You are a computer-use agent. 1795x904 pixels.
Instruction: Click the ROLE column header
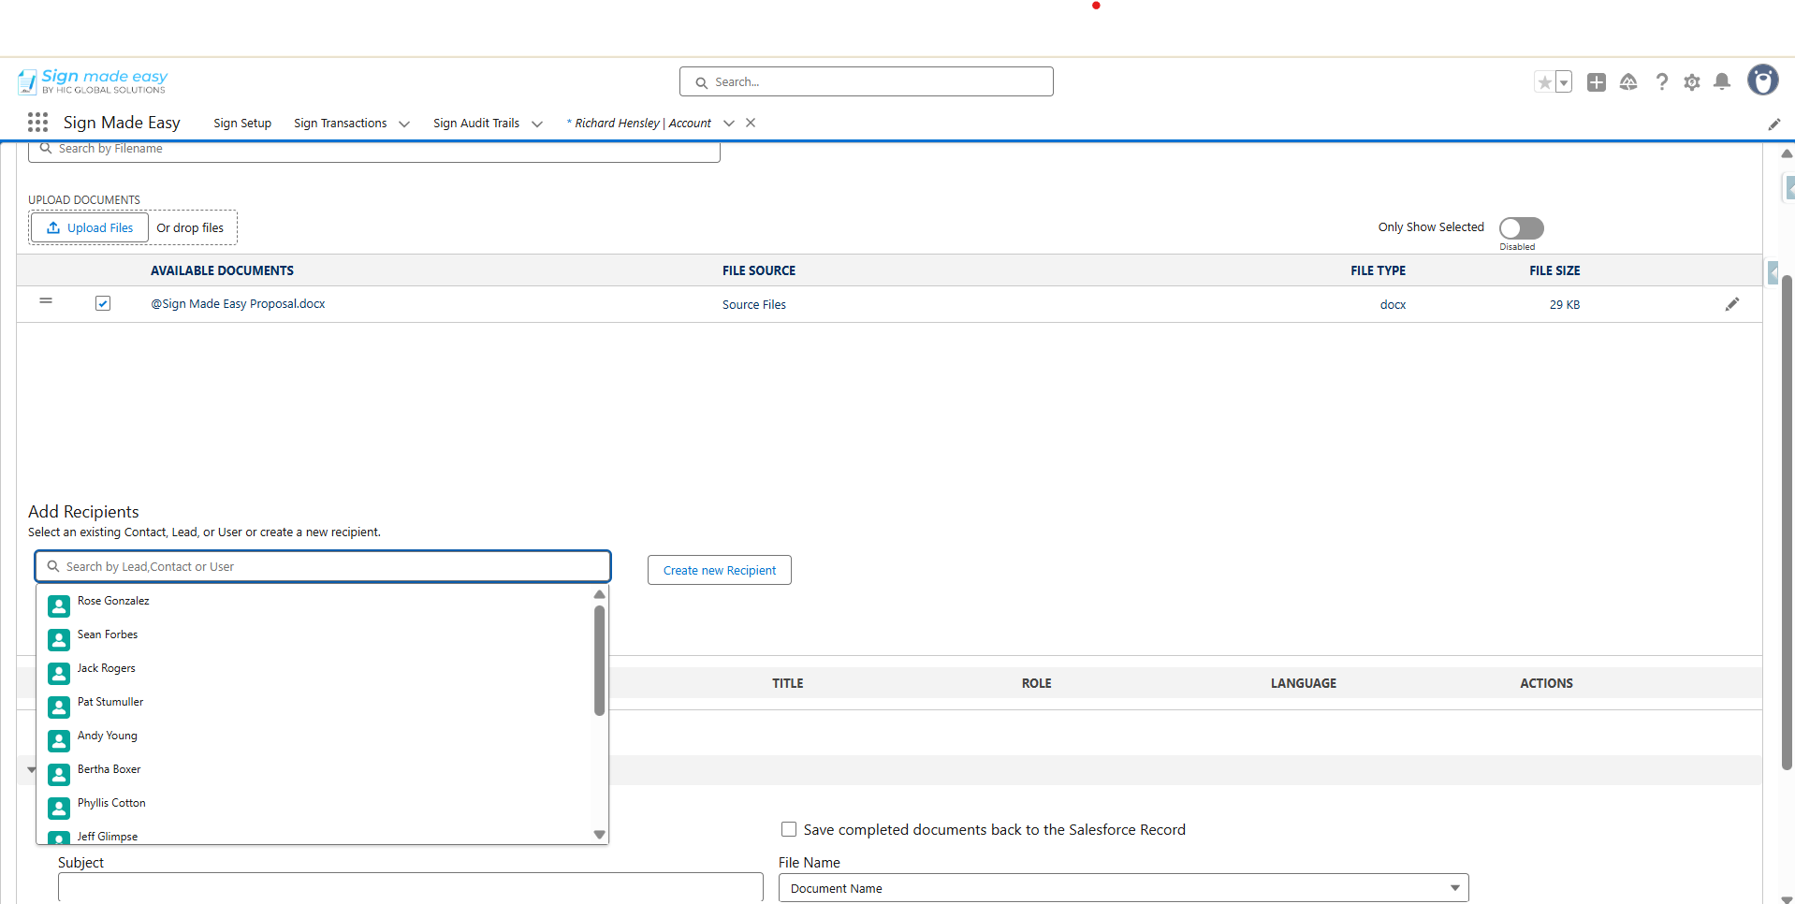pyautogui.click(x=1036, y=683)
